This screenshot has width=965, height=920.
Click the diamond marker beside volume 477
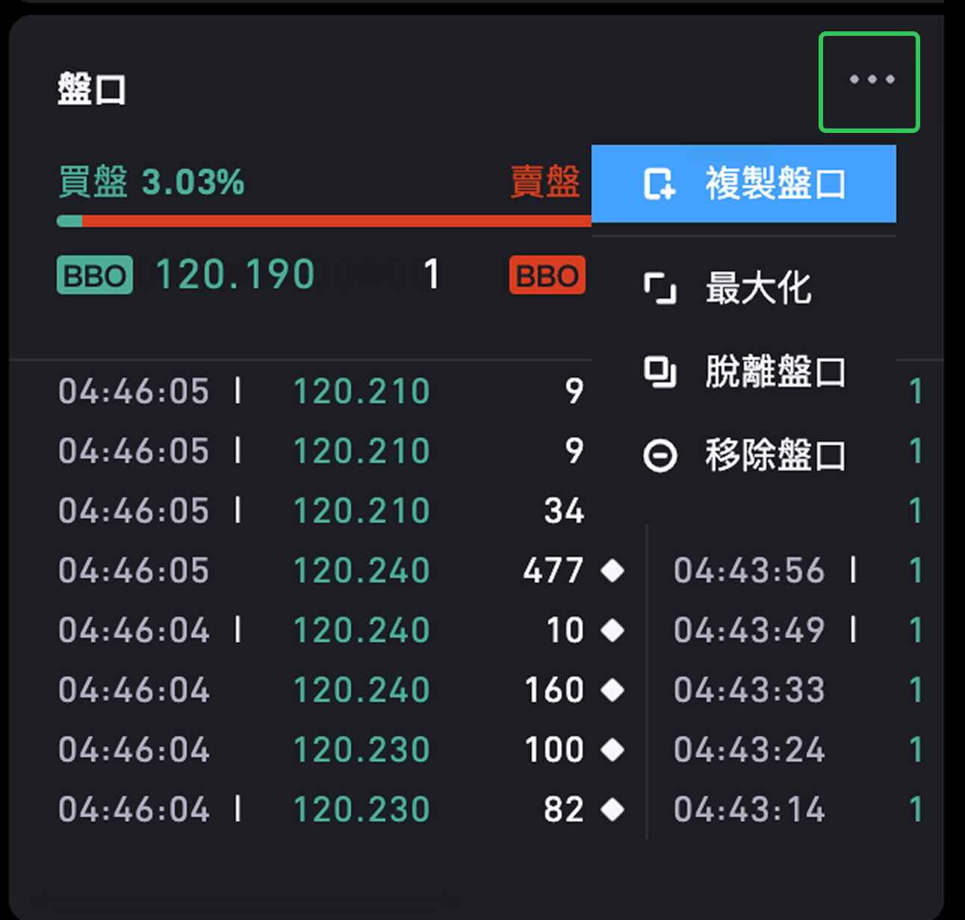coord(612,571)
